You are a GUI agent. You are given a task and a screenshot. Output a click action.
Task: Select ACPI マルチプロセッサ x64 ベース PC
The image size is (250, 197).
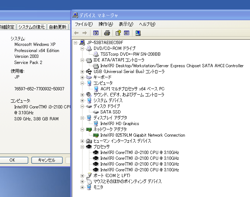[x=132, y=89]
